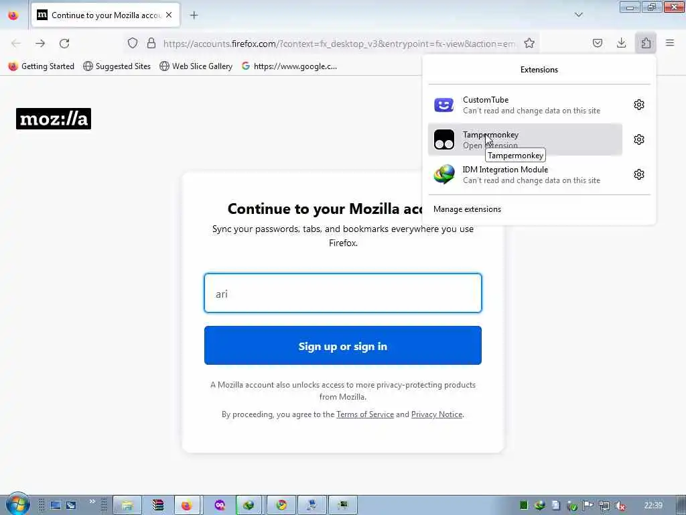Open tracking protection shield icon

pos(133,43)
